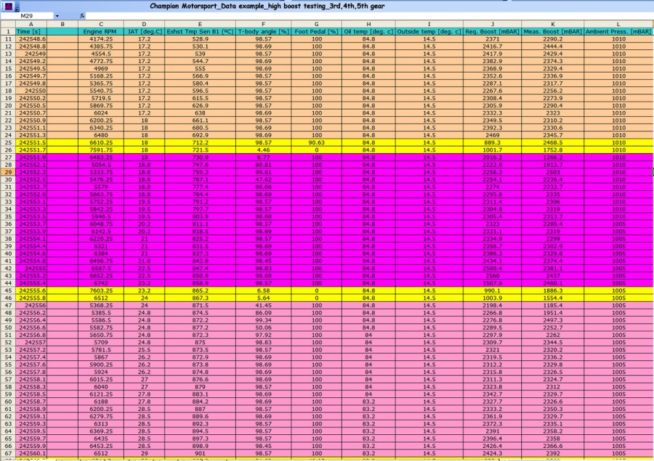Screen dimensions: 654x461
Task: Click inside the formula bar
Action: 369,16
